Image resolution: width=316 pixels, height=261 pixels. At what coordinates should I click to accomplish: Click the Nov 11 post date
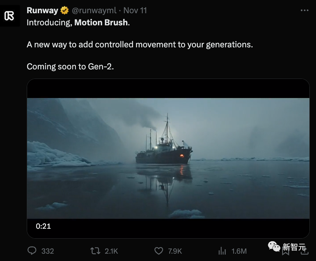(x=135, y=11)
